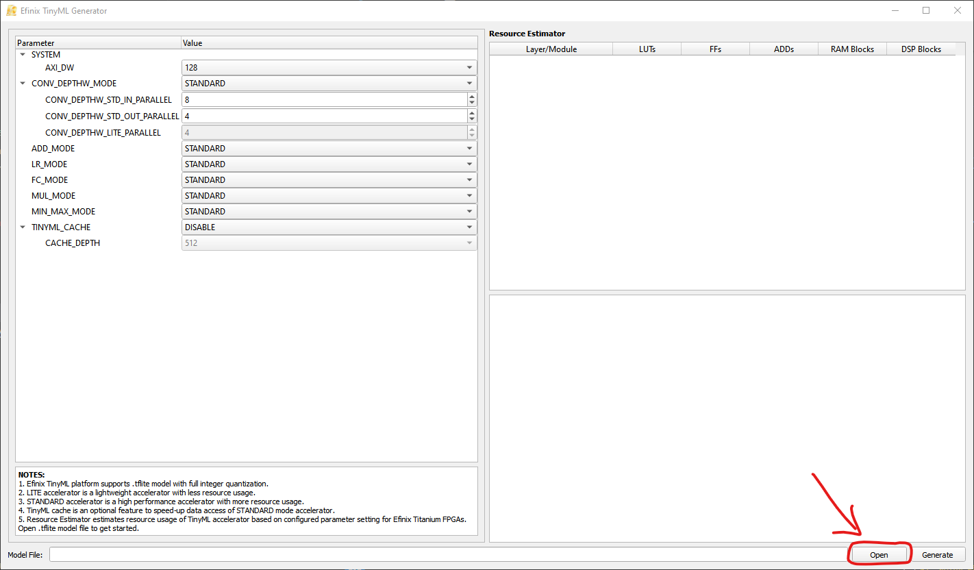Click the Model File path input field
The image size is (974, 570).
[449, 555]
